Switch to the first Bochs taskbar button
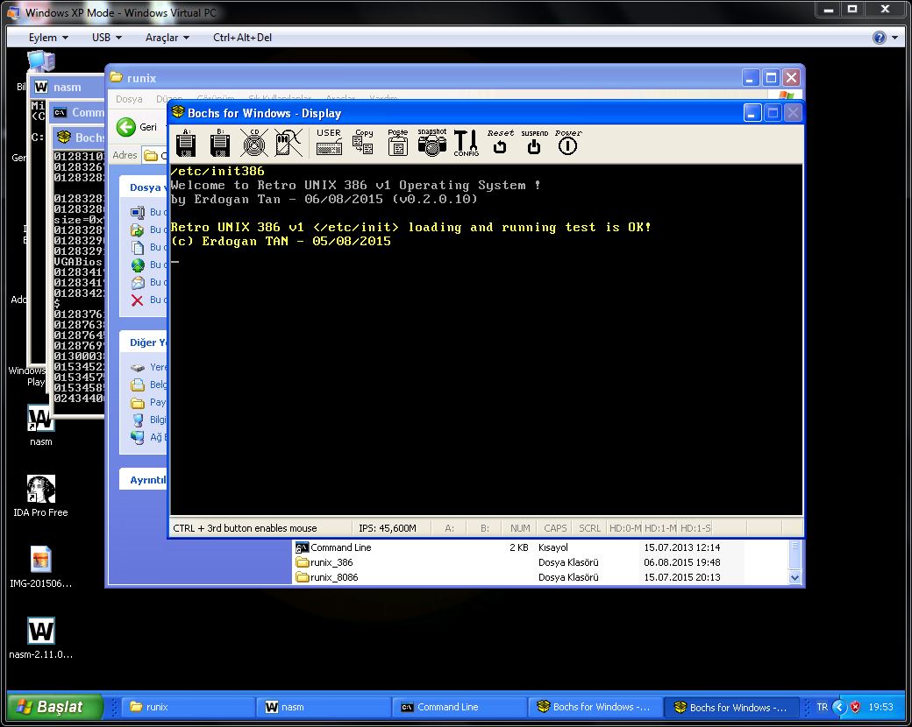This screenshot has height=727, width=912. [x=595, y=707]
